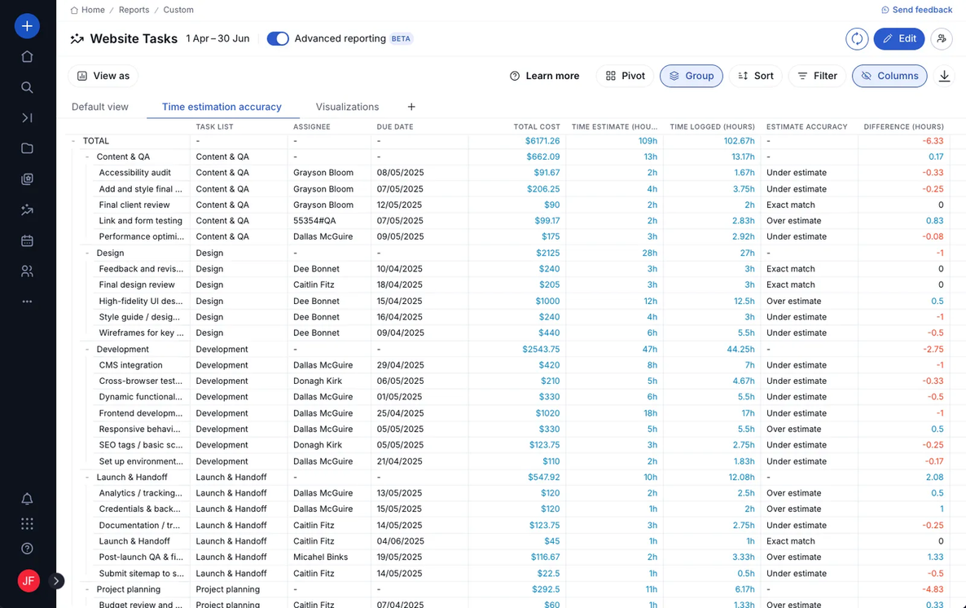Image resolution: width=966 pixels, height=608 pixels.
Task: Click the refresh report icon
Action: [857, 38]
